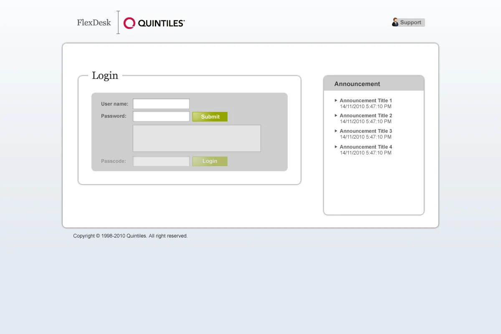Expand arrow beside Announcement Title 4
The image size is (501, 334).
tap(336, 147)
